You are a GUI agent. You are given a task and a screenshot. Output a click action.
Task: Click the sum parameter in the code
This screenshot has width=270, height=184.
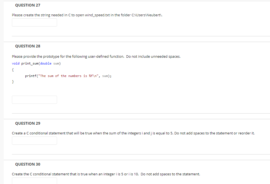pyautogui.click(x=56, y=63)
